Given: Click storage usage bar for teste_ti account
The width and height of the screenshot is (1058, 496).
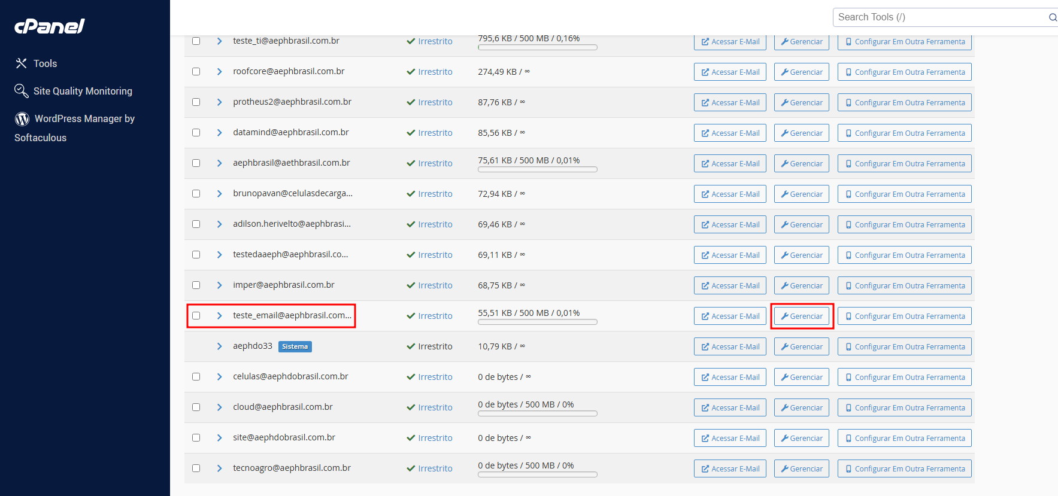Looking at the screenshot, I should click(538, 47).
